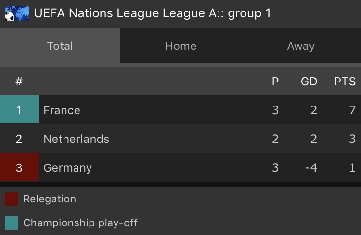This screenshot has width=361, height=235.
Task: Click the Relegation red legend swatch
Action: click(x=12, y=199)
